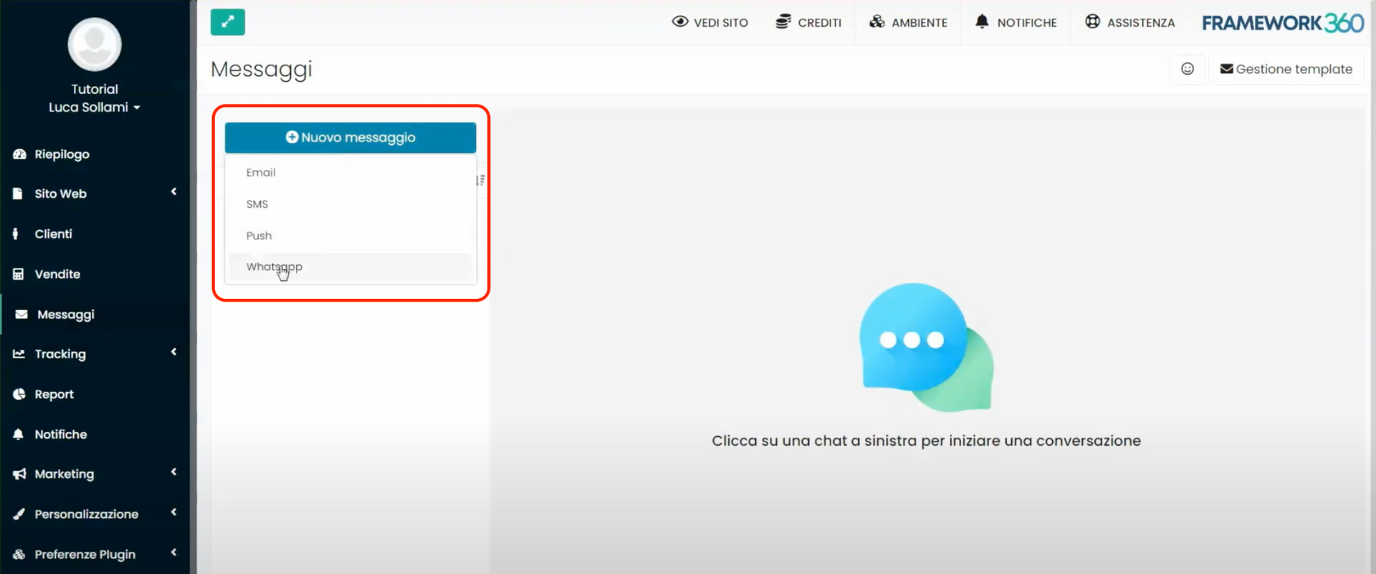The width and height of the screenshot is (1376, 574).
Task: Click the Nuovo messaggio button
Action: coord(350,138)
